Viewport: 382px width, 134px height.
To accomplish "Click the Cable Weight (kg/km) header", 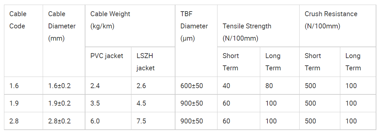I will point(130,26).
